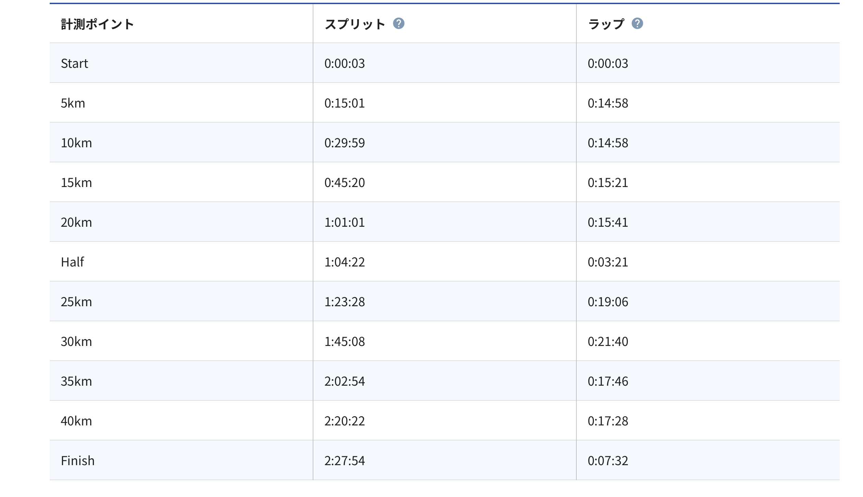Click the Half split time 1:04:22
This screenshot has height=497, width=863.
click(345, 262)
